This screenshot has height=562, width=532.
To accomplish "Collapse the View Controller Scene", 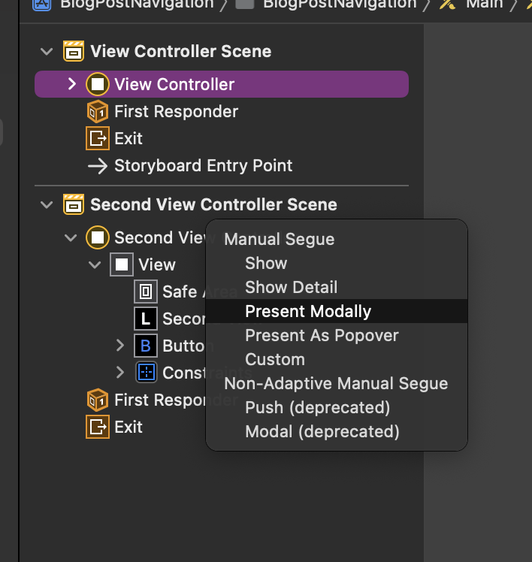I will (x=47, y=51).
